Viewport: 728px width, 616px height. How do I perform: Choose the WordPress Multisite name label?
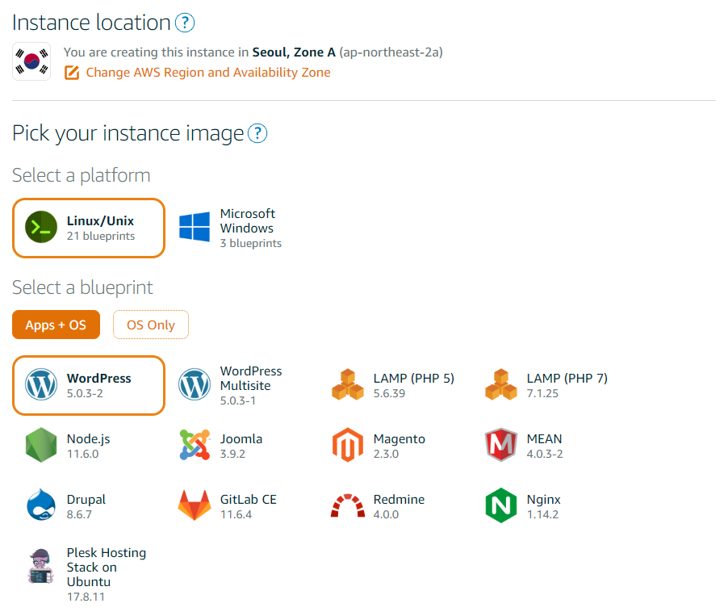tap(251, 378)
